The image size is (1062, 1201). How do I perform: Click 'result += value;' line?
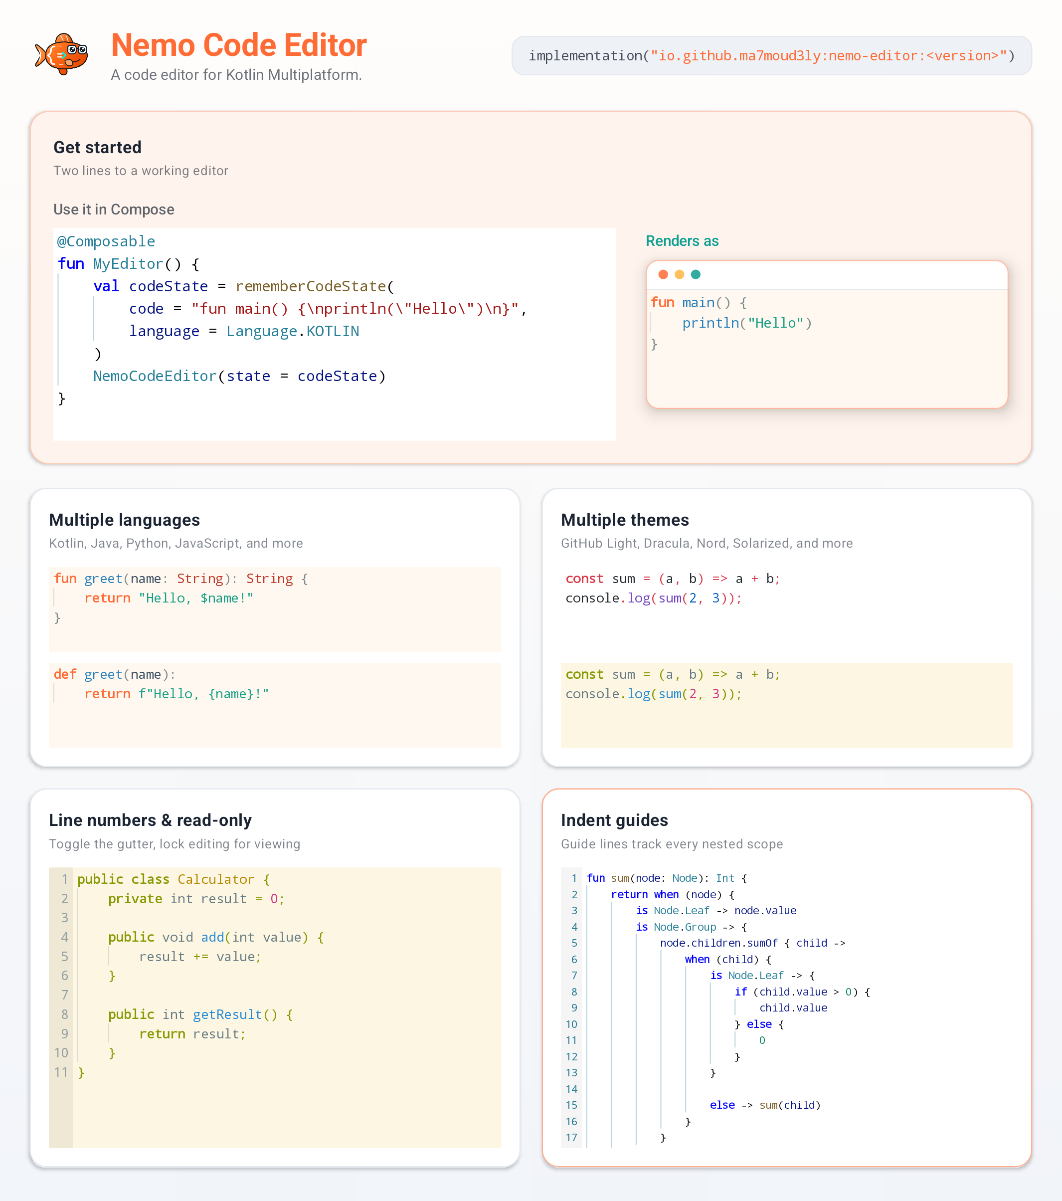point(200,957)
